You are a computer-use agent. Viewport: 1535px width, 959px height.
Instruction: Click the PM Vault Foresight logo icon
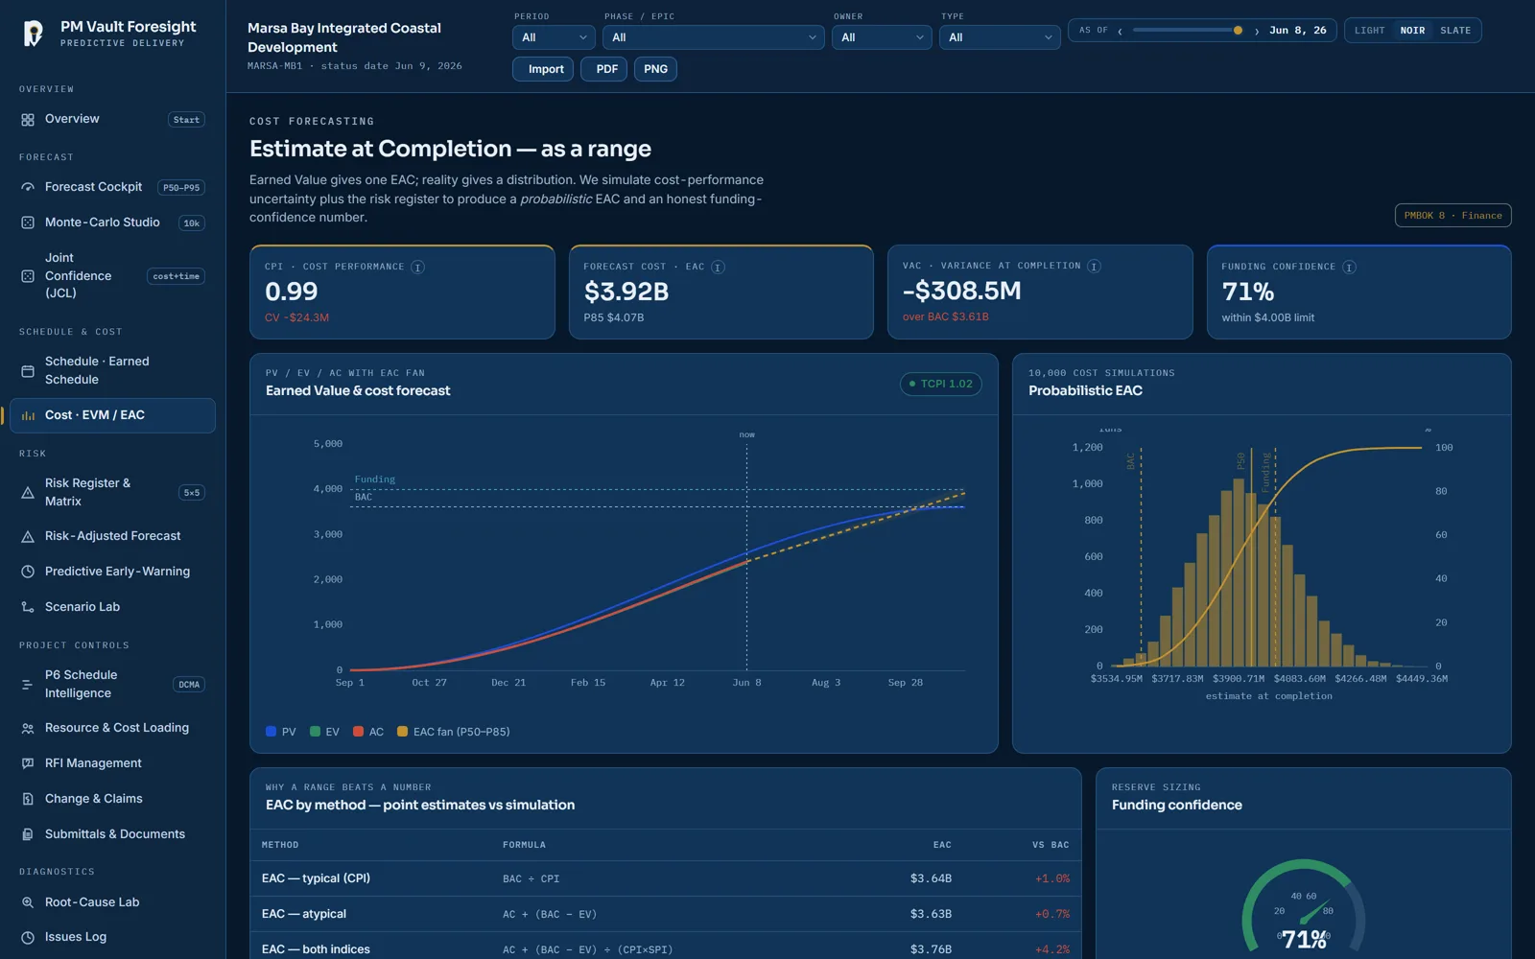tap(33, 34)
